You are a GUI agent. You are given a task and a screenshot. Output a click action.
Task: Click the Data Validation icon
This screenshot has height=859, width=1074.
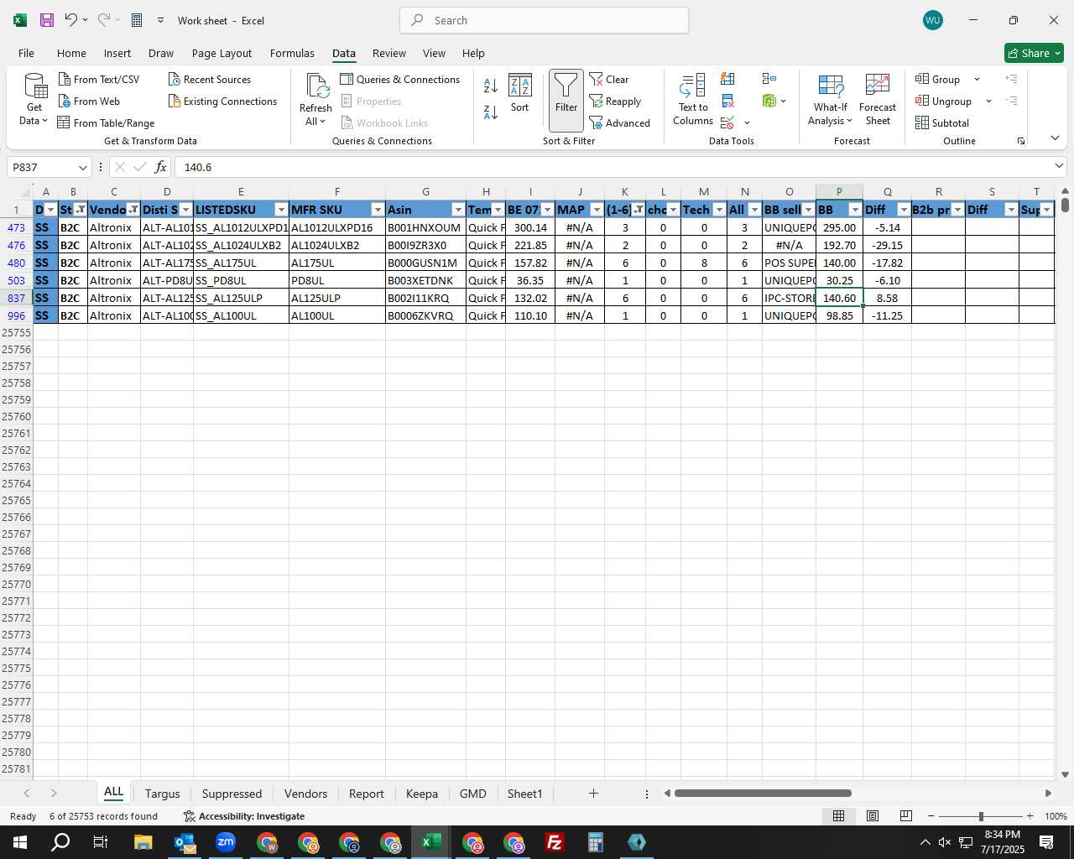(x=727, y=123)
